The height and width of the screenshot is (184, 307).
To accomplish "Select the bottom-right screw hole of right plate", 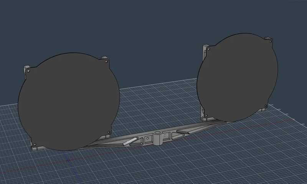I will [x=266, y=106].
